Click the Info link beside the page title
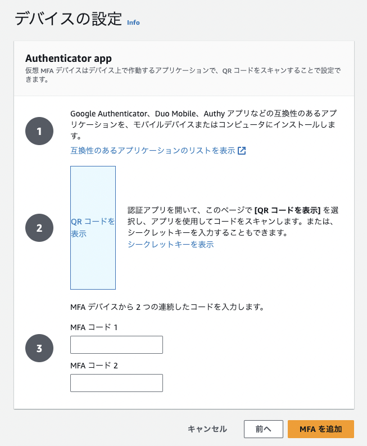This screenshot has height=446, width=367. [133, 22]
